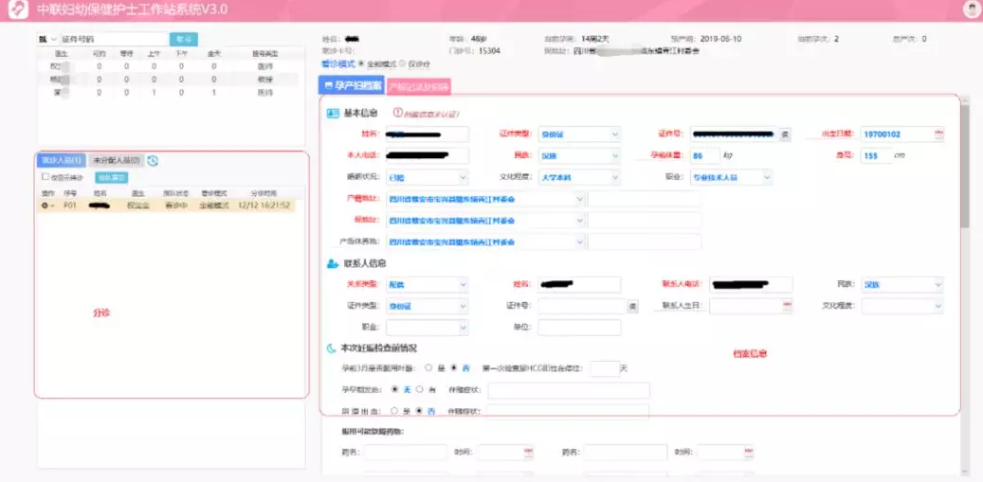Click the HCG 阳性后停经 days input field
Screen dimensions: 983x482
pyautogui.click(x=605, y=368)
